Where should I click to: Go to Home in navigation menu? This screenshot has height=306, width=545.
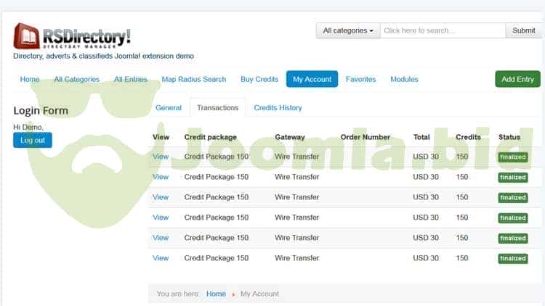click(30, 79)
